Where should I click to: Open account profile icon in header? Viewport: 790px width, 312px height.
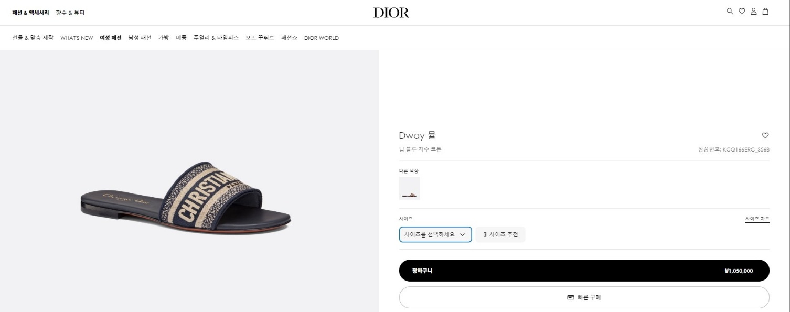753,11
